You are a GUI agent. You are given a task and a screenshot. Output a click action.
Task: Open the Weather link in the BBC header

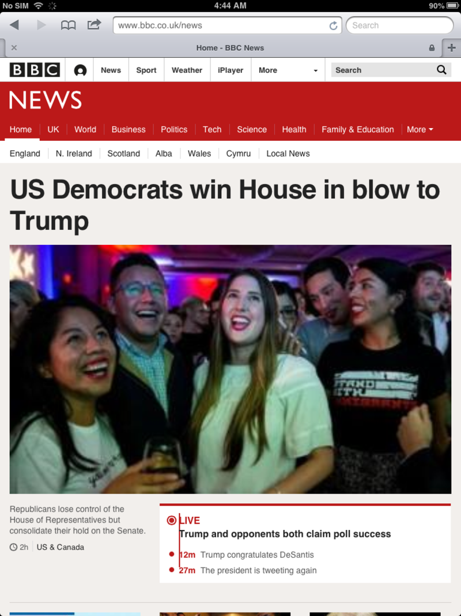coord(187,70)
